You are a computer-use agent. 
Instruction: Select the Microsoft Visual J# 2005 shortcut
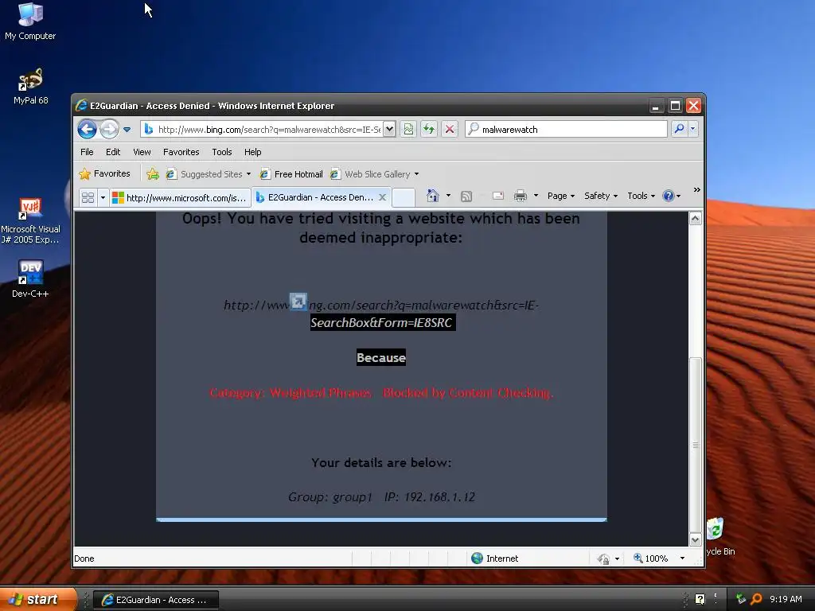pos(30,221)
